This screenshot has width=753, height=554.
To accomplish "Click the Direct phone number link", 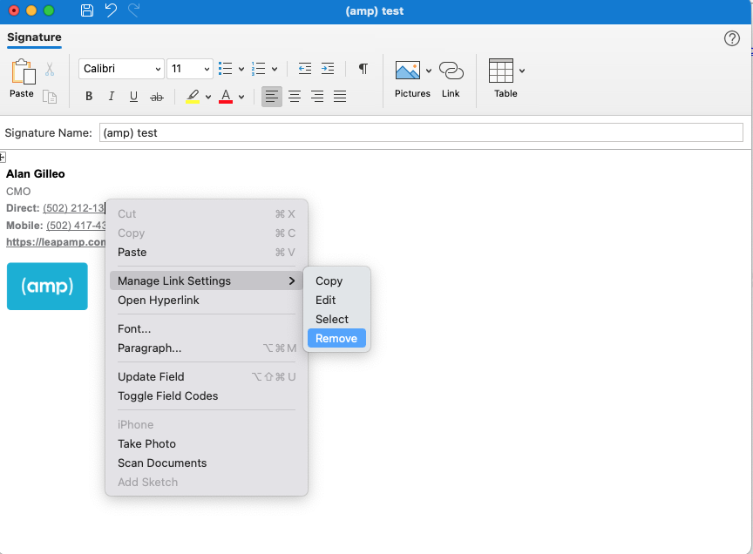I will pos(73,208).
